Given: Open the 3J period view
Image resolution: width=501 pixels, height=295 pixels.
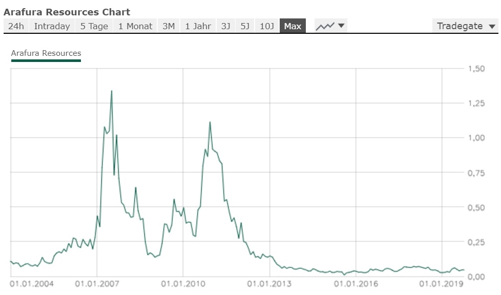Looking at the screenshot, I should 225,26.
